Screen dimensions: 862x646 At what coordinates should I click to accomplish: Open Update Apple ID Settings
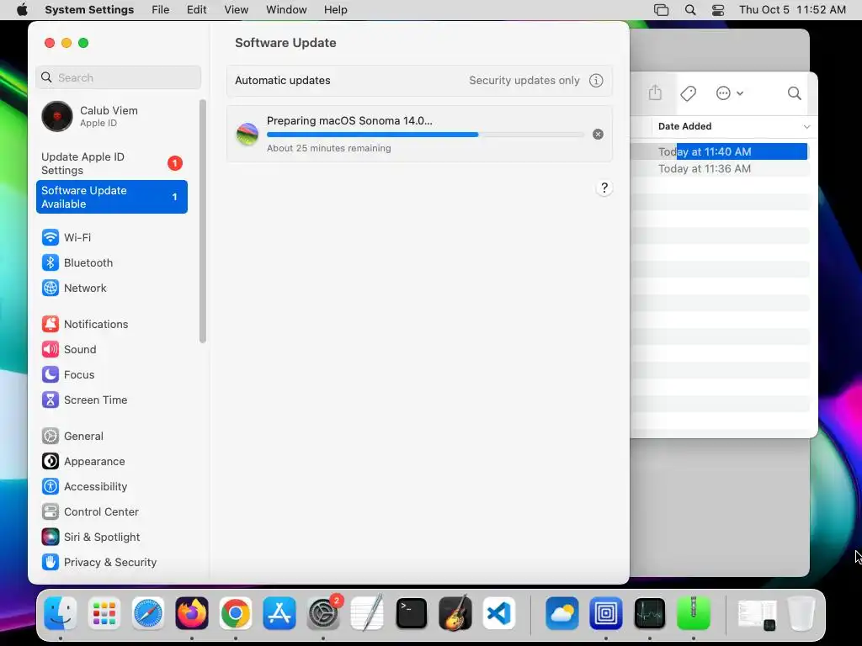click(x=112, y=163)
